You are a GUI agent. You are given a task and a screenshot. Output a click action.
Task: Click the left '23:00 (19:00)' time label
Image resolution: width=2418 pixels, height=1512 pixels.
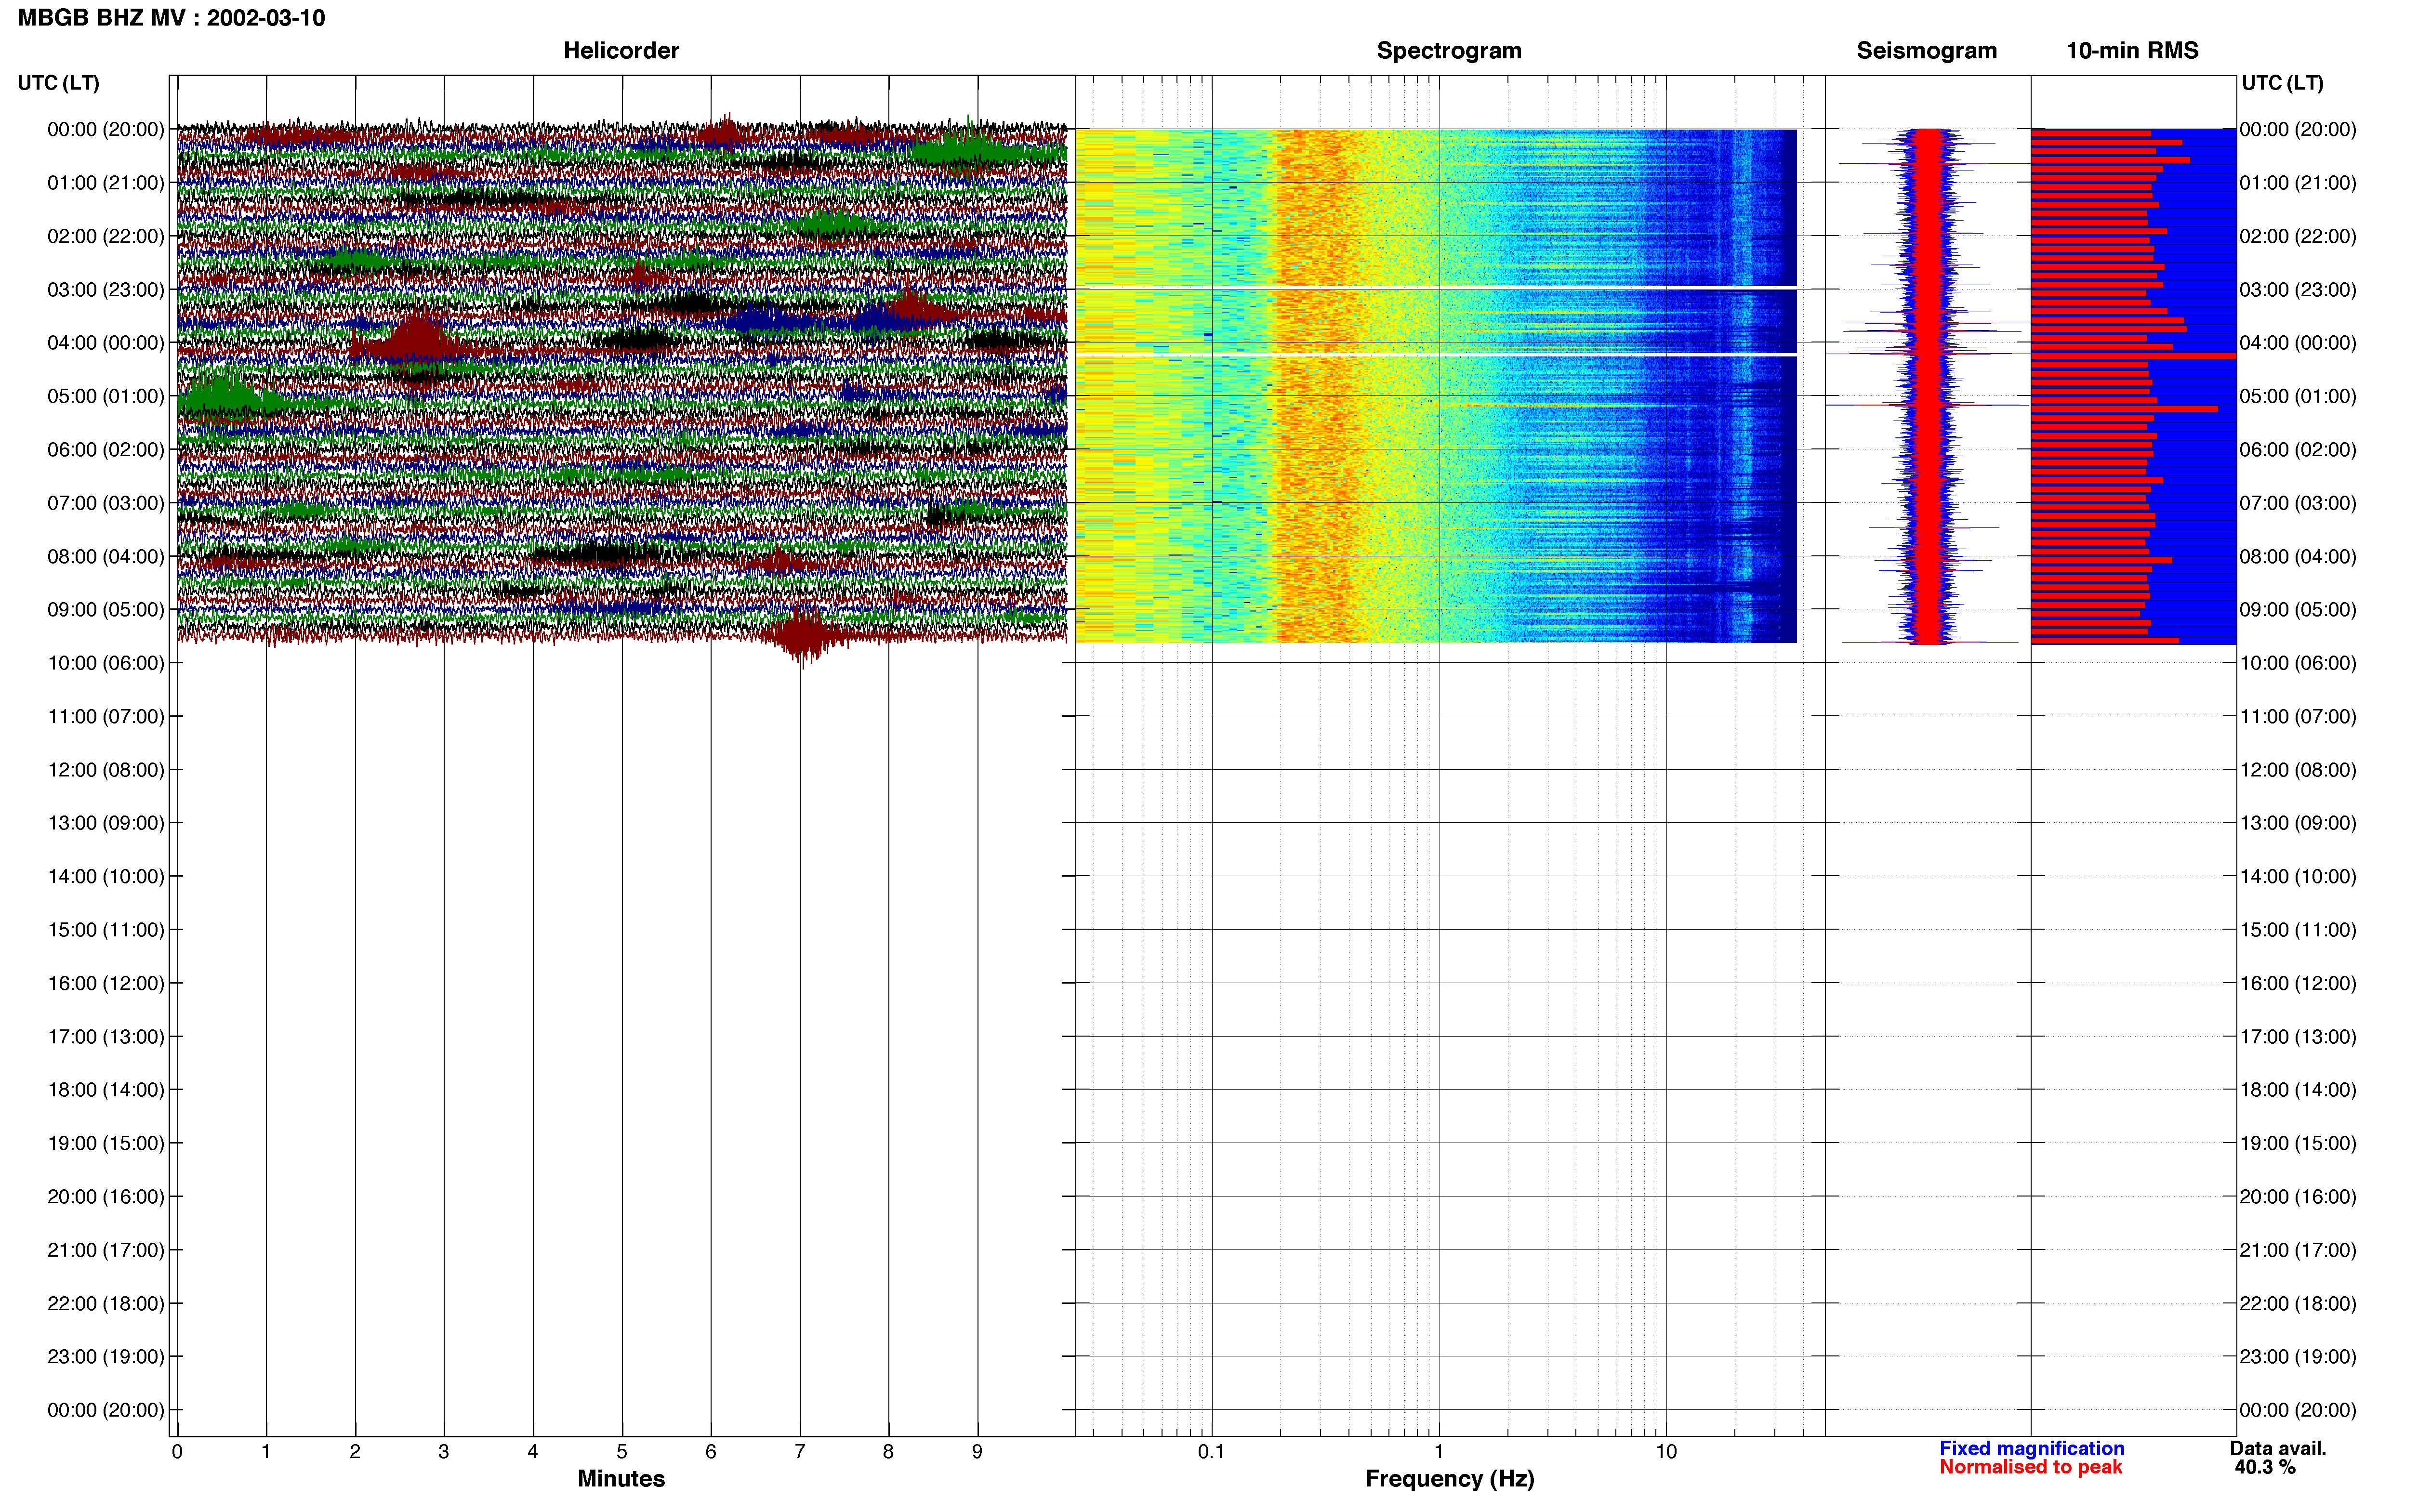point(106,1357)
